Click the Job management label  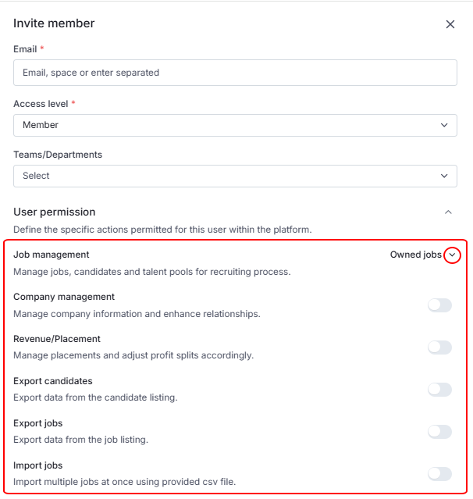pyautogui.click(x=52, y=255)
